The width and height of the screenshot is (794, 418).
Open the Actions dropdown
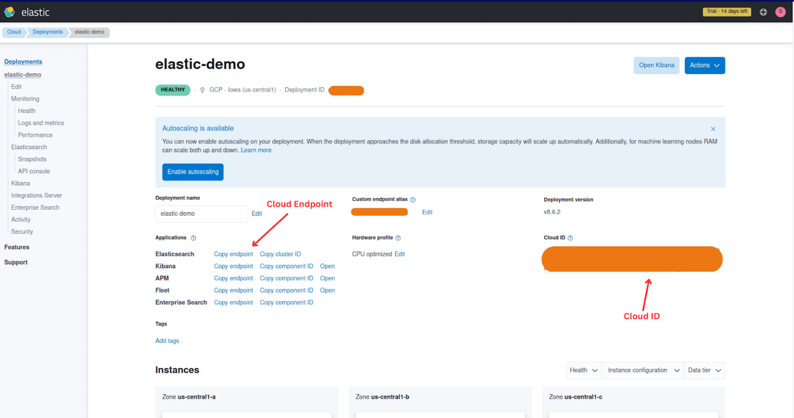coord(705,65)
